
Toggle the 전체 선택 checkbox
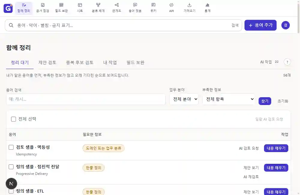tap(13, 119)
